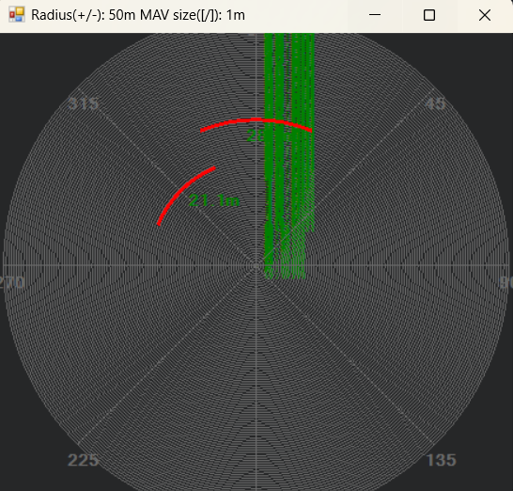The image size is (513, 491).
Task: Click the horizontal axis line left of center
Action: (x=130, y=265)
